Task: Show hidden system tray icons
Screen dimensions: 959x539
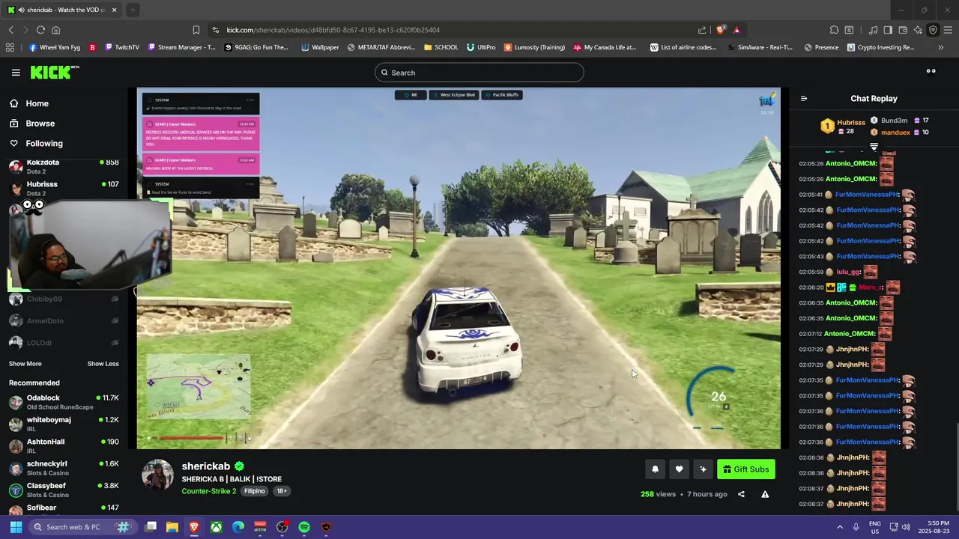Action: point(840,527)
